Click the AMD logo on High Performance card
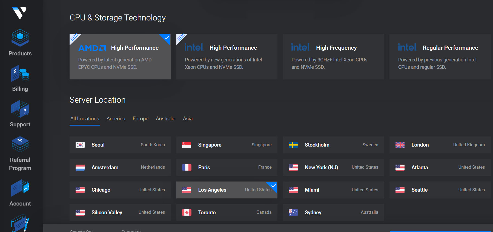493x232 pixels. (x=92, y=48)
